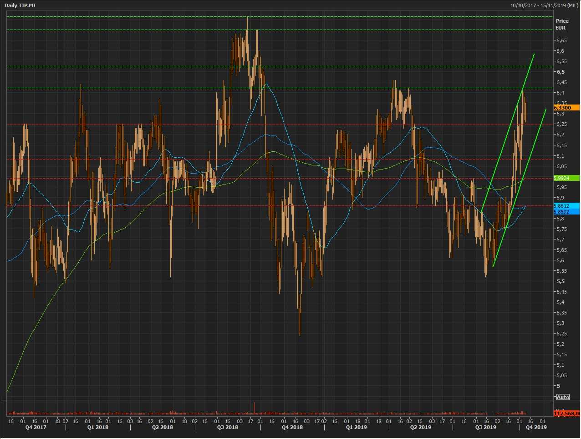Click the Q3 2019 quarter label
581x439 pixels.
pos(485,427)
